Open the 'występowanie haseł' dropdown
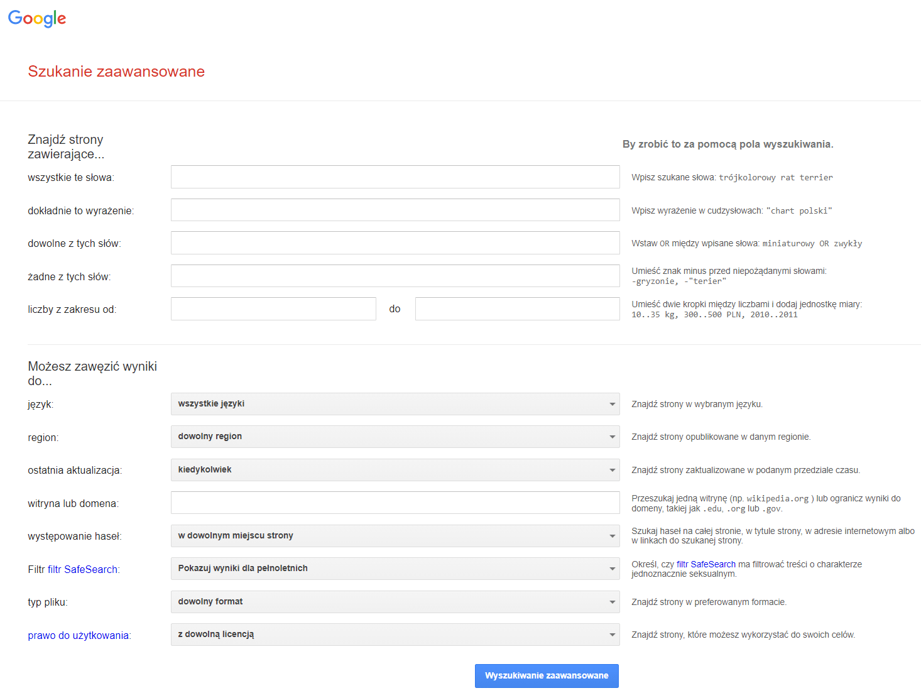This screenshot has height=698, width=921. click(x=395, y=536)
